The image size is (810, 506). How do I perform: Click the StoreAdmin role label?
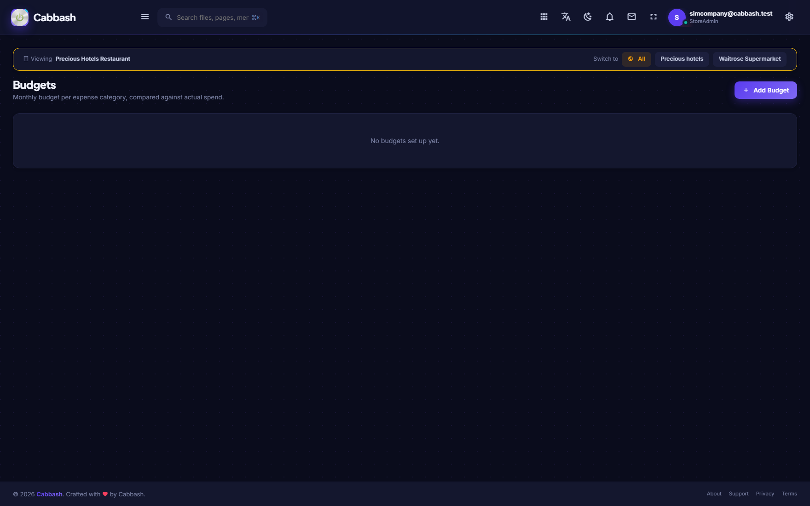click(x=704, y=22)
